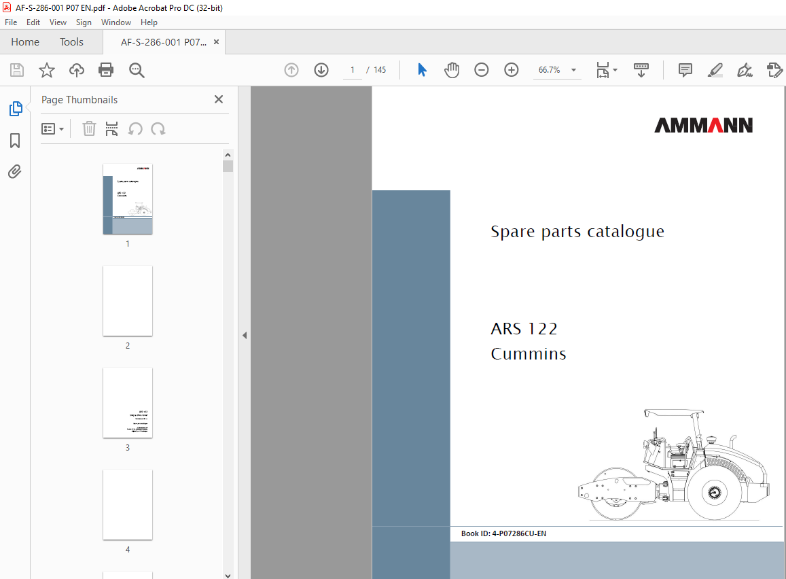Viewport: 786px width, 579px height.
Task: Click the Book ID 4-P07286CU-EN text
Action: [504, 533]
